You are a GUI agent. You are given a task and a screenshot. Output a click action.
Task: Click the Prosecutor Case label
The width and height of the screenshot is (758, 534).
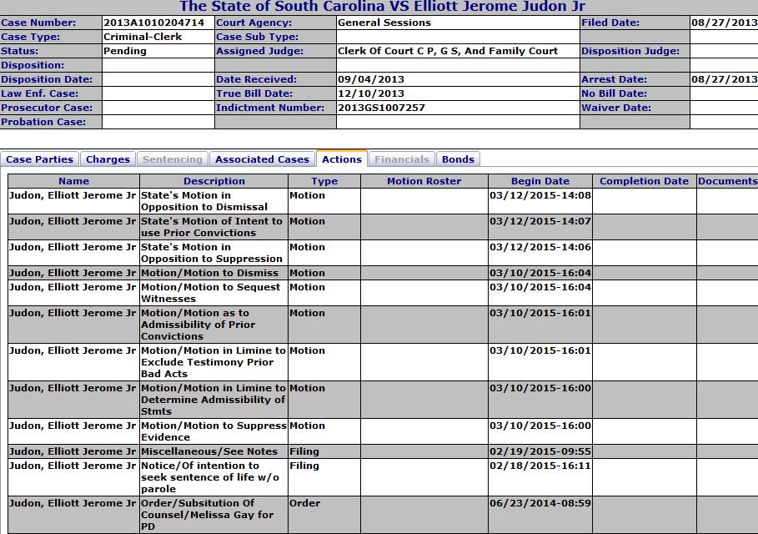tap(47, 108)
